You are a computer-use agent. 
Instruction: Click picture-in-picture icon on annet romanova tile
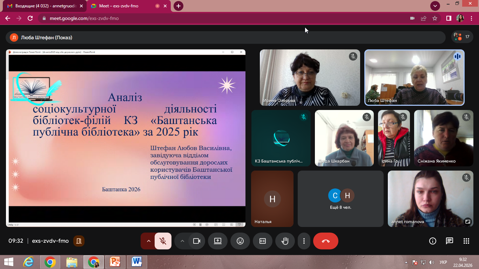click(467, 221)
